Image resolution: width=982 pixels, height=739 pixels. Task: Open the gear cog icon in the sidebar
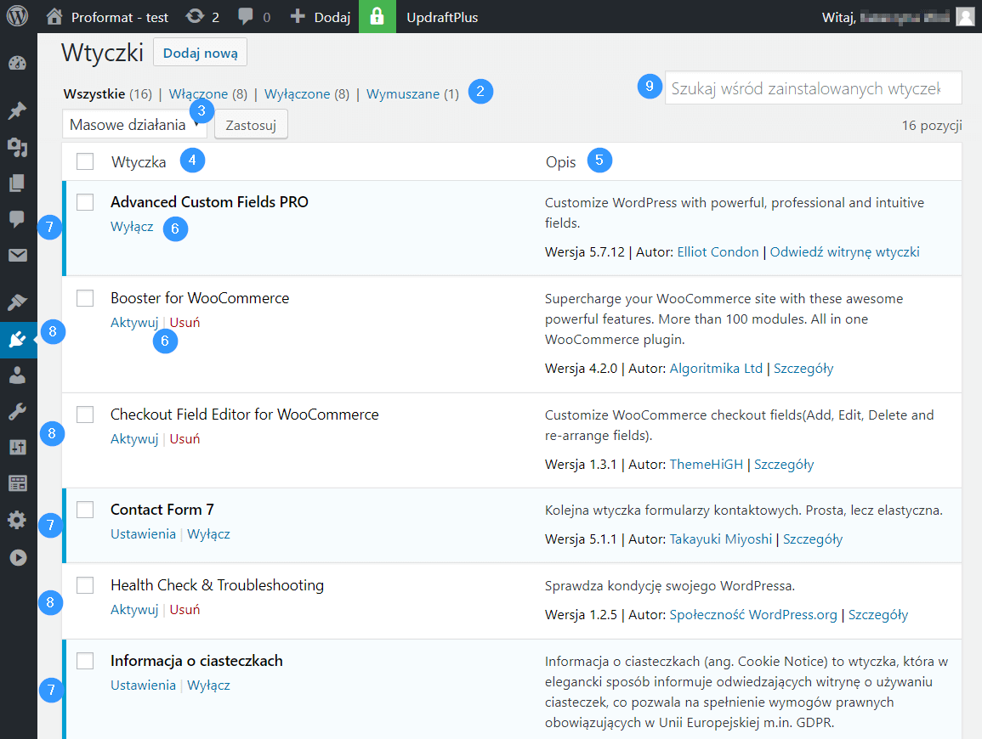point(18,520)
